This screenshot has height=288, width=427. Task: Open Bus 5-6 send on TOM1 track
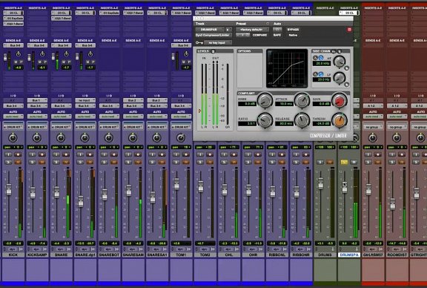(x=181, y=45)
